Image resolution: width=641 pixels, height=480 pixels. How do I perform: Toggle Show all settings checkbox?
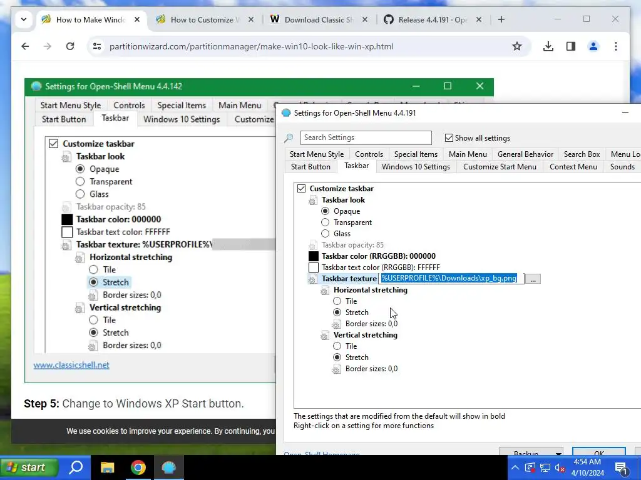click(449, 138)
